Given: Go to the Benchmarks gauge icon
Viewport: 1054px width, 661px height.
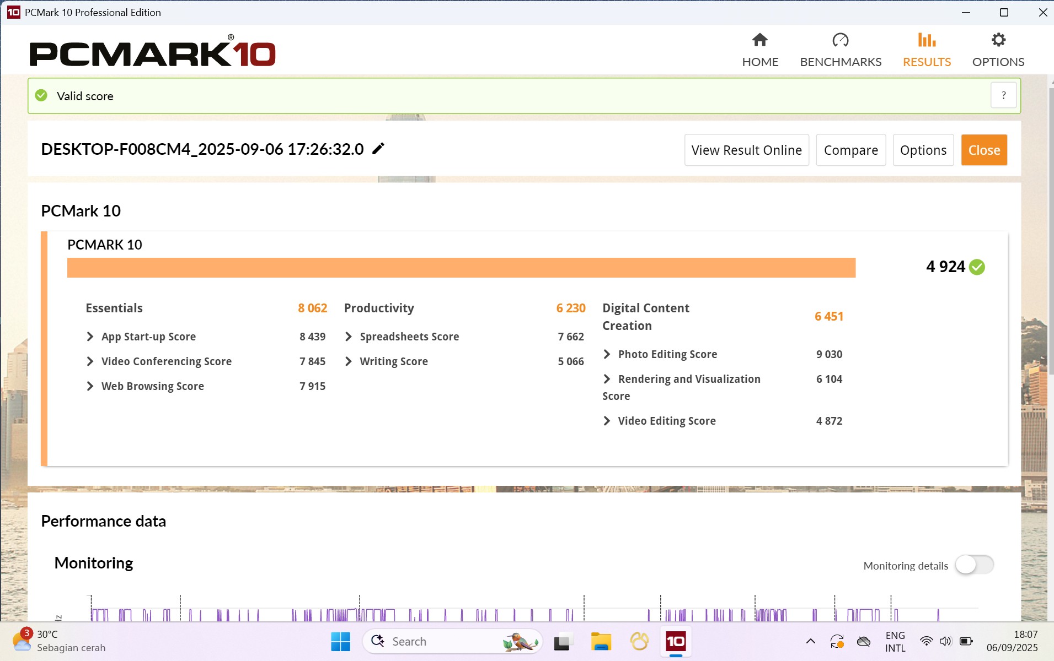Looking at the screenshot, I should click(x=840, y=40).
